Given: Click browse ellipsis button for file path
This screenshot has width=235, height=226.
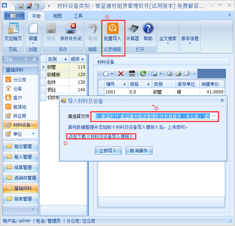Looking at the screenshot, I should (214, 116).
